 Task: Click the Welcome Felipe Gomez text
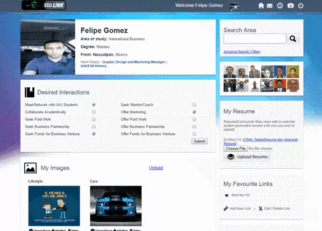point(199,6)
